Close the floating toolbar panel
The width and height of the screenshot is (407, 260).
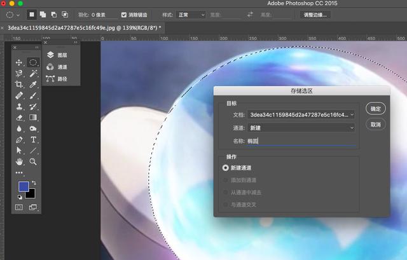(x=15, y=48)
